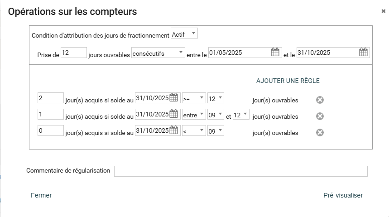Viewport: 389px width, 217px height.
Task: Open the 12 value dropdown in first rule
Action: click(x=216, y=98)
